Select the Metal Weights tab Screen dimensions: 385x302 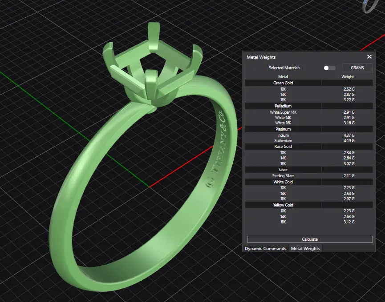click(x=305, y=248)
